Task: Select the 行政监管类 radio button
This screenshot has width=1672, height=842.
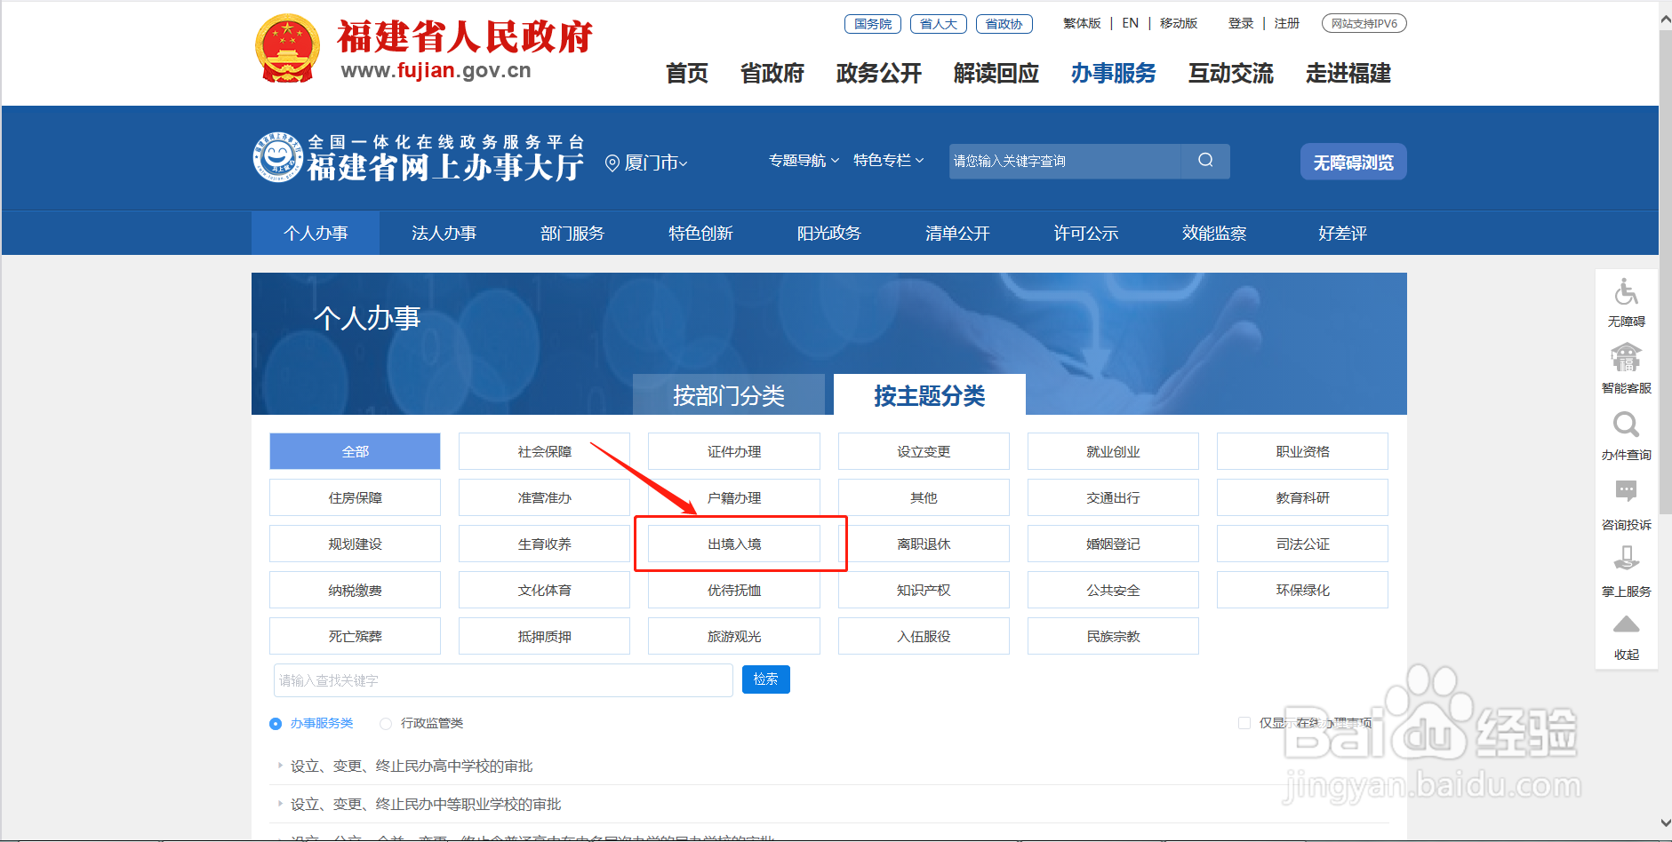Action: coord(385,723)
